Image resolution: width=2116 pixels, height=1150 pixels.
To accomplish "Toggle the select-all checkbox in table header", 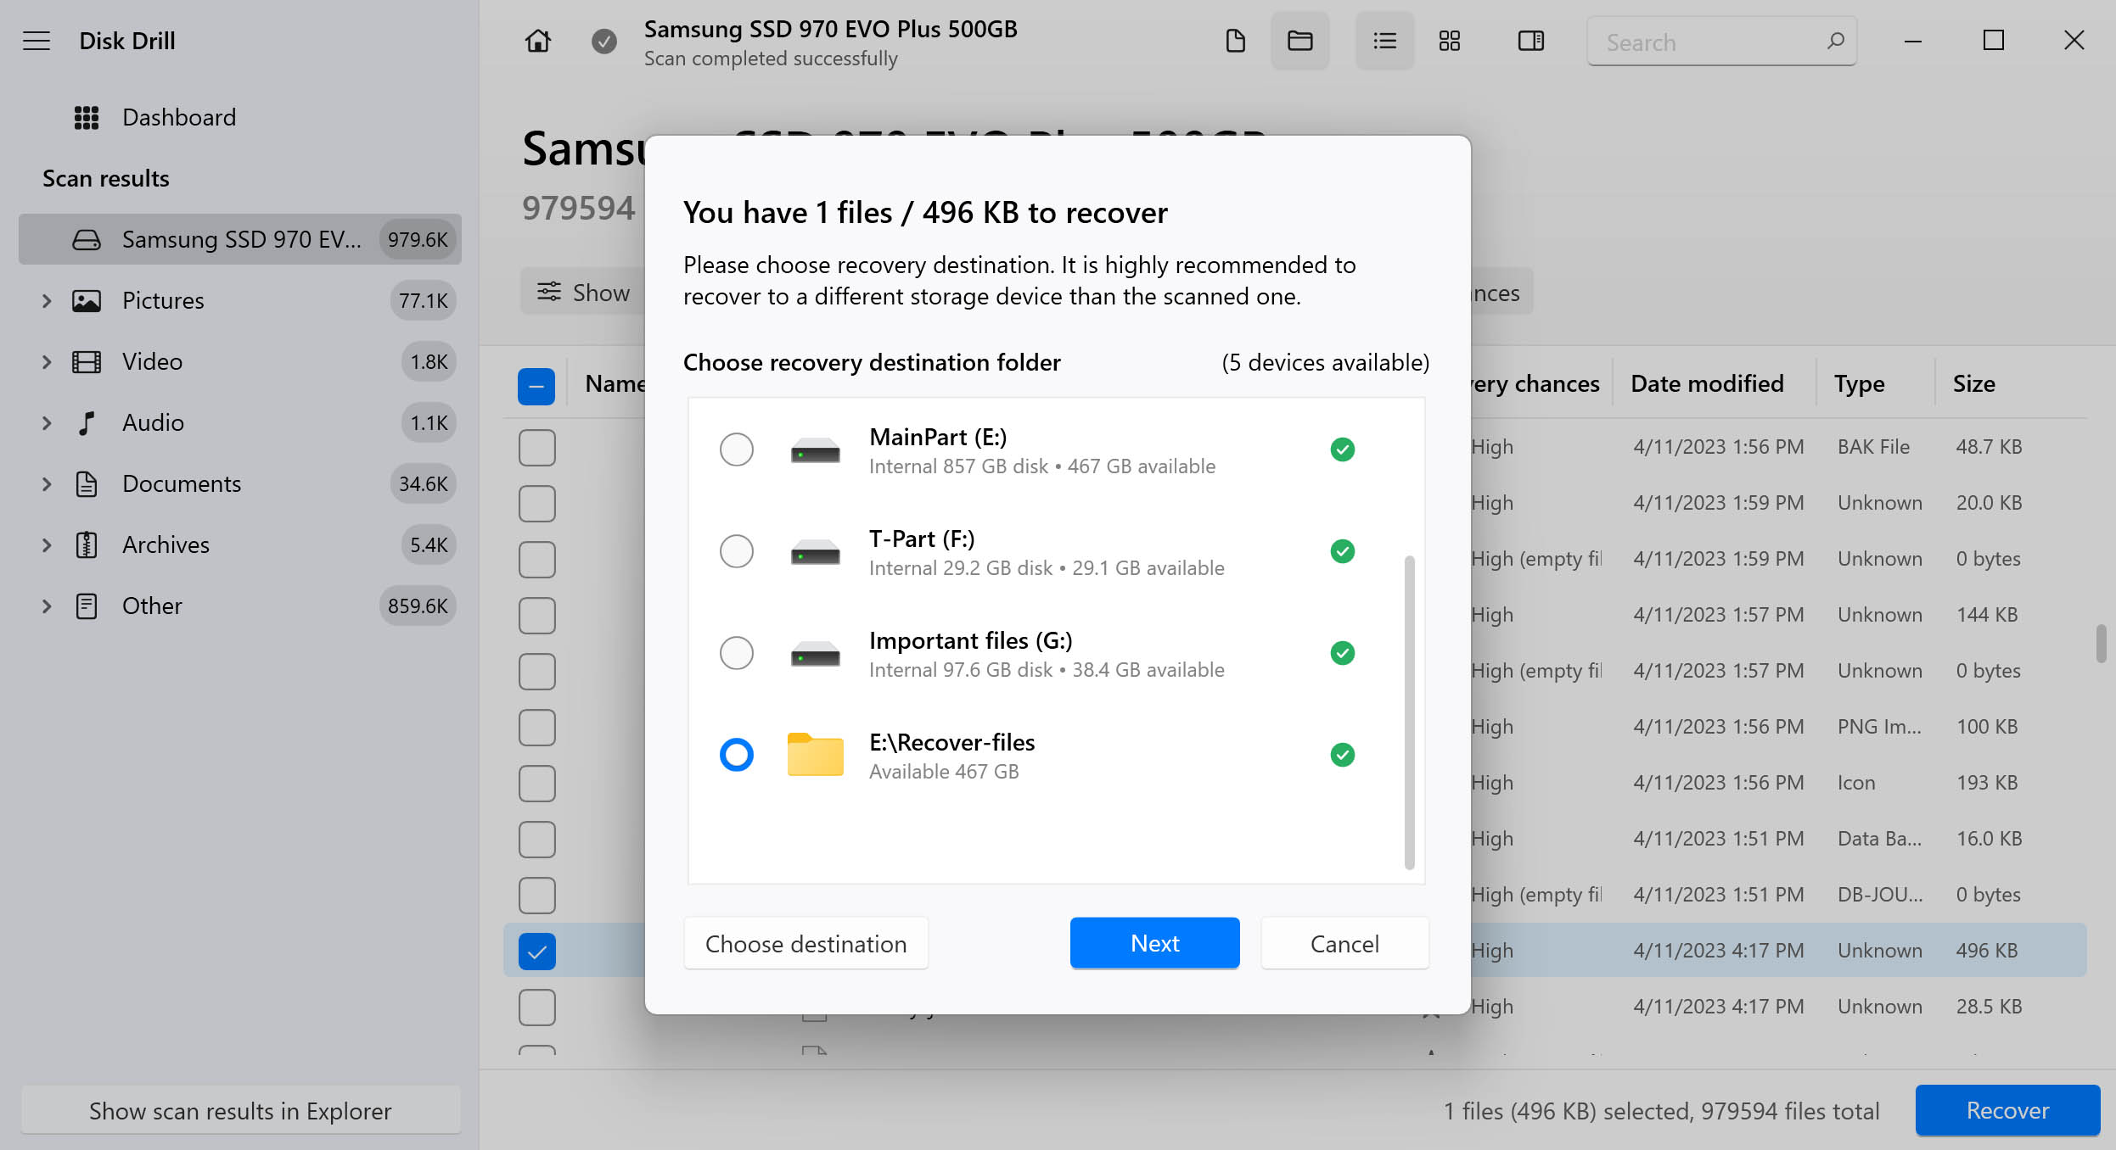I will (x=536, y=386).
